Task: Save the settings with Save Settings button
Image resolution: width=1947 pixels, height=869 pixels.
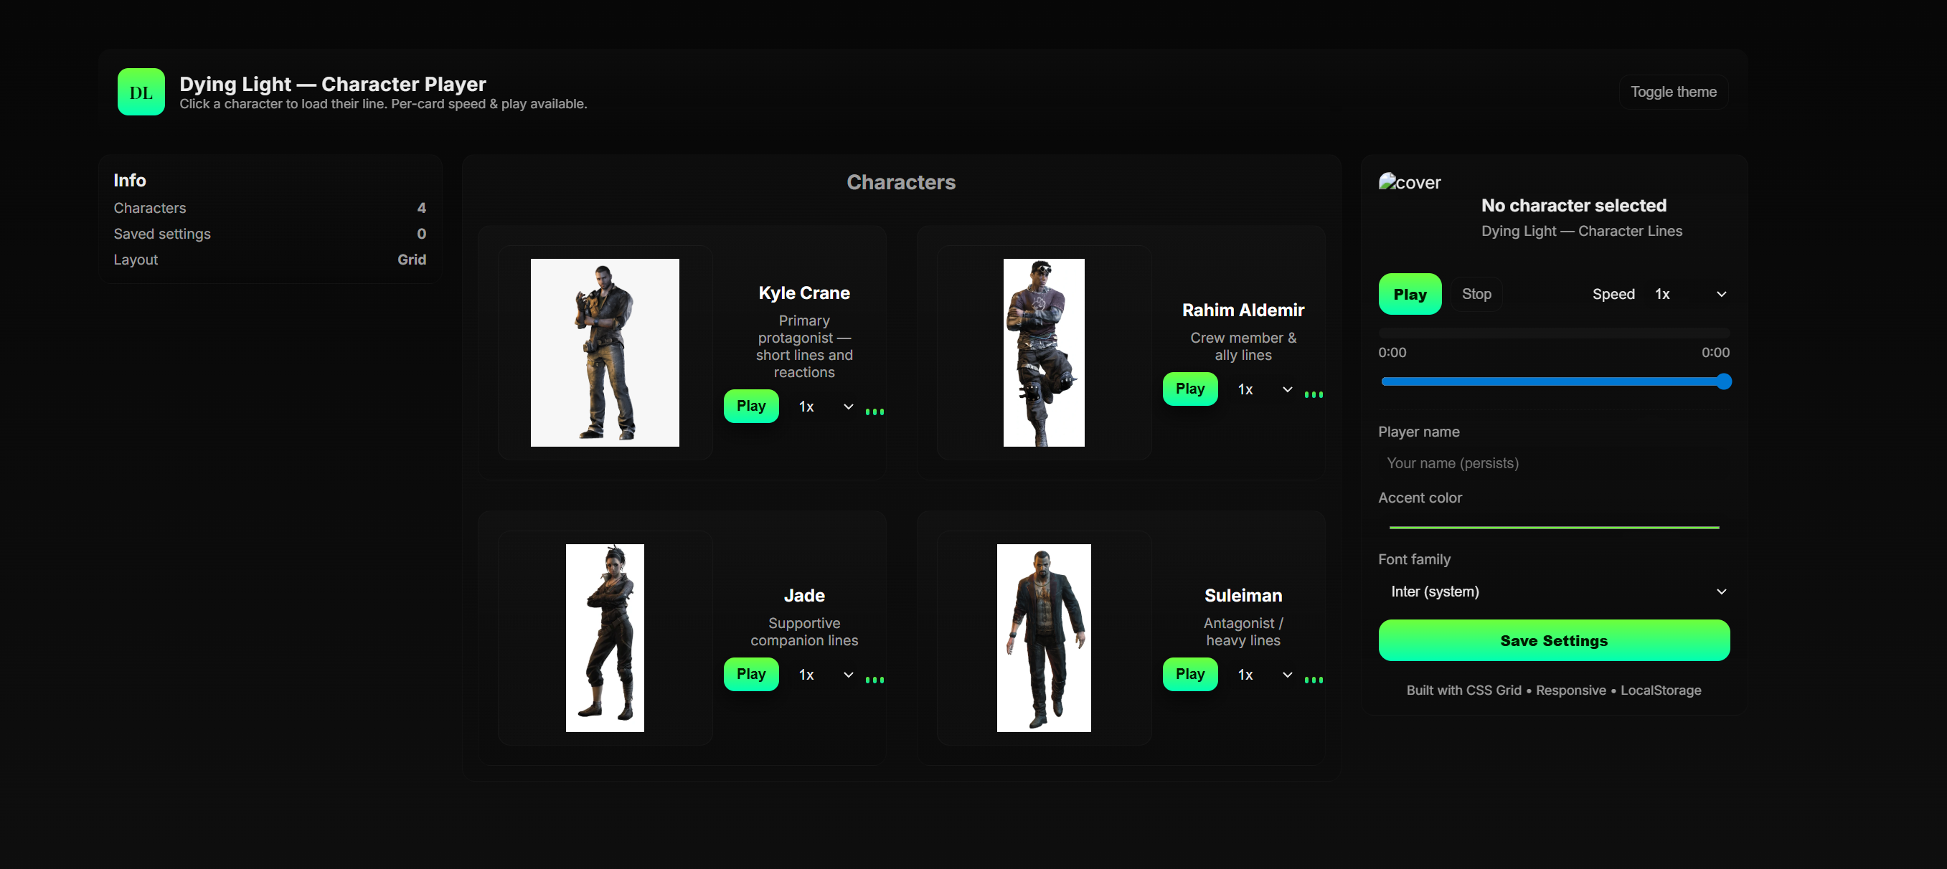Action: tap(1554, 640)
